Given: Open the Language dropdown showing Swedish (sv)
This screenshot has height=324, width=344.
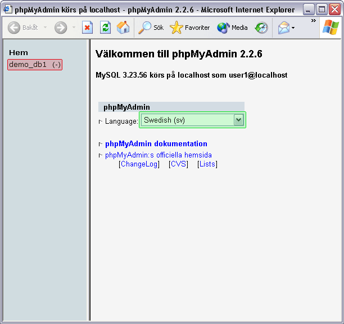Looking at the screenshot, I should tap(192, 120).
